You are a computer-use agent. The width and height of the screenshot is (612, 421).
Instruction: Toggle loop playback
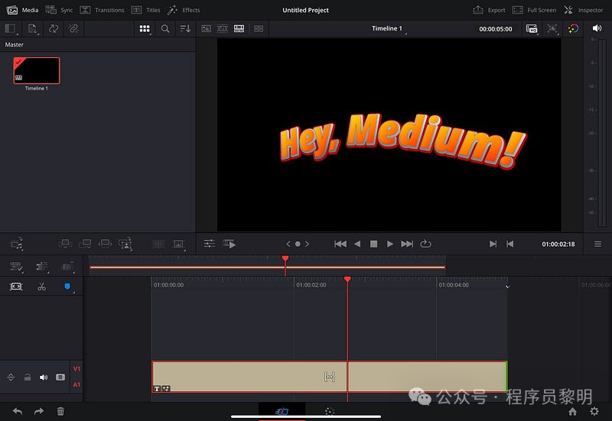(x=425, y=244)
